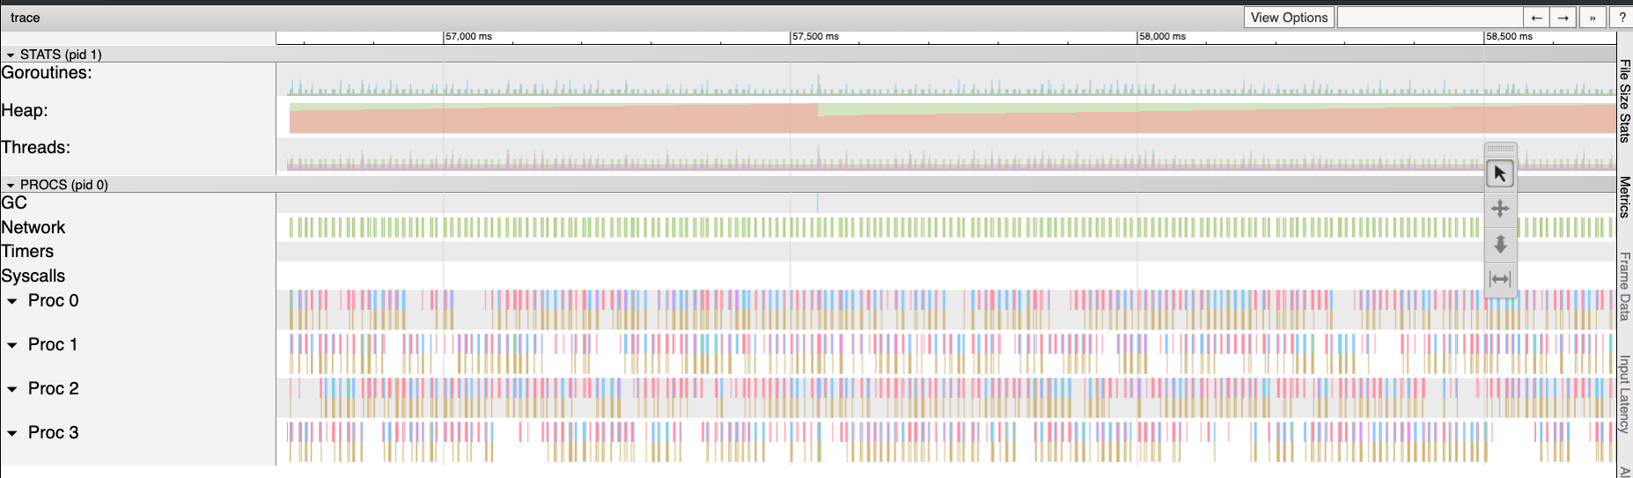The width and height of the screenshot is (1633, 478).
Task: Select the Heap row label
Action: pos(25,111)
